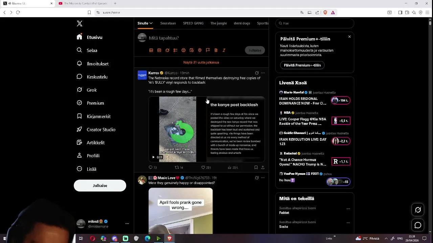Open more options on Music Love post
The width and height of the screenshot is (433, 243).
[x=263, y=178]
